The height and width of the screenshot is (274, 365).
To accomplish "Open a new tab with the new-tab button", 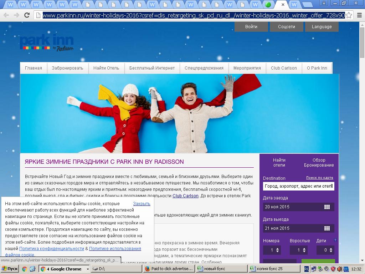I will click(307, 5).
